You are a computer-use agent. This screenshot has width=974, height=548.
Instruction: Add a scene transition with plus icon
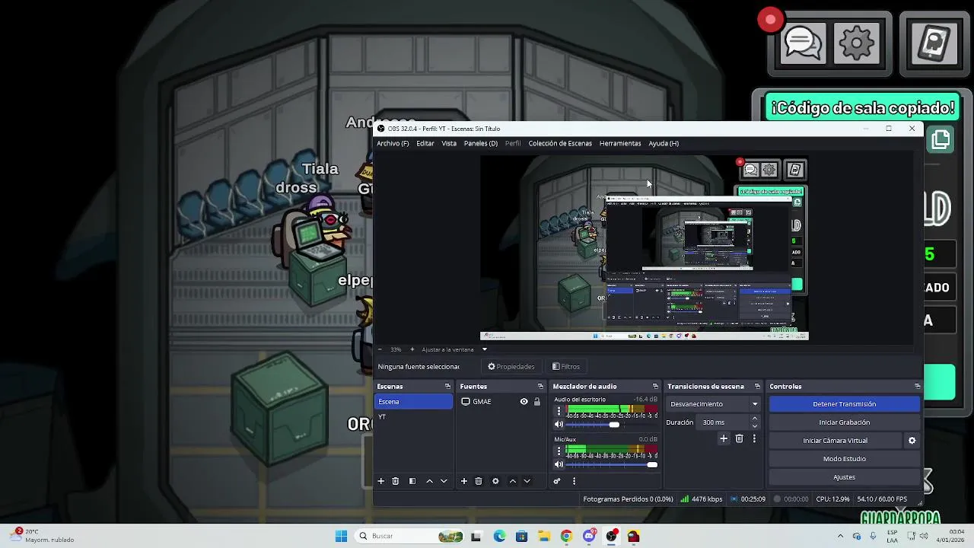pos(724,438)
